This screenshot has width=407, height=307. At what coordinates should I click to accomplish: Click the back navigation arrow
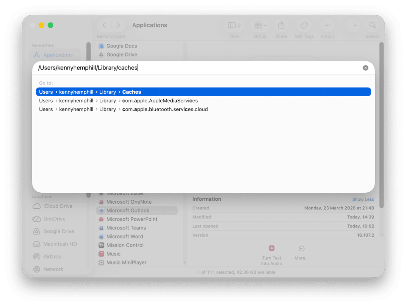tap(104, 25)
